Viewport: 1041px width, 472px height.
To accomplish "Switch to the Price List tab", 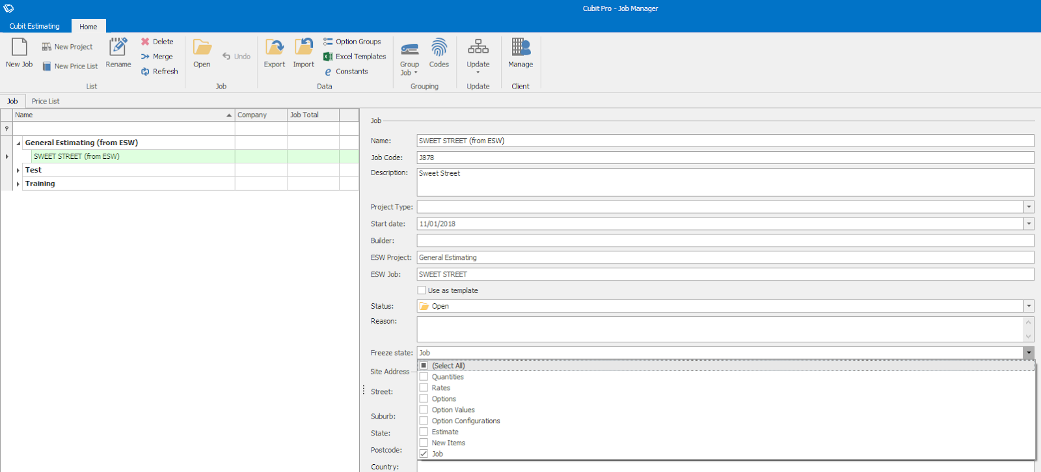I will (46, 102).
